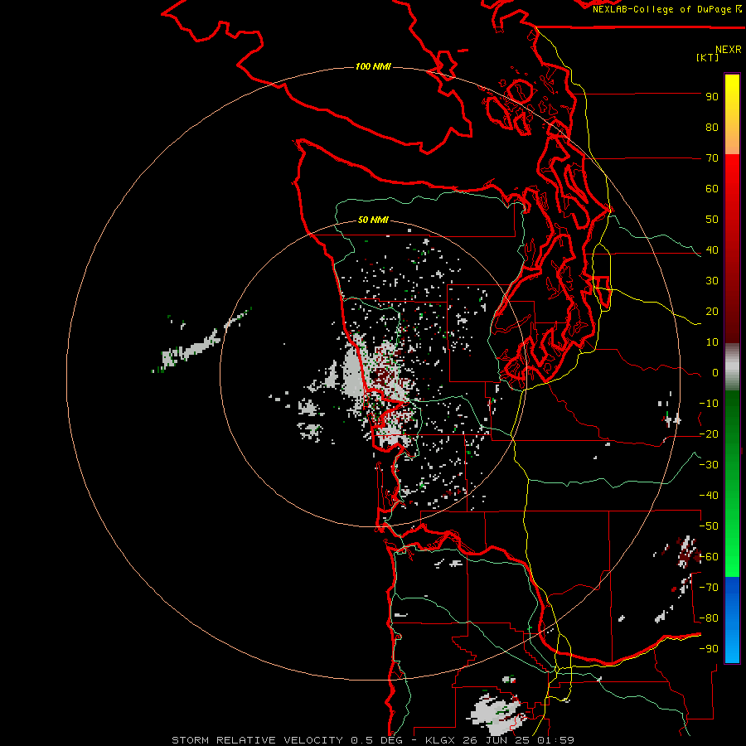
Task: Click the 30 value on velocity scale
Action: [x=712, y=281]
